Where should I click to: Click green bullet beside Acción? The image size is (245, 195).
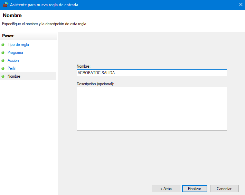[3, 60]
